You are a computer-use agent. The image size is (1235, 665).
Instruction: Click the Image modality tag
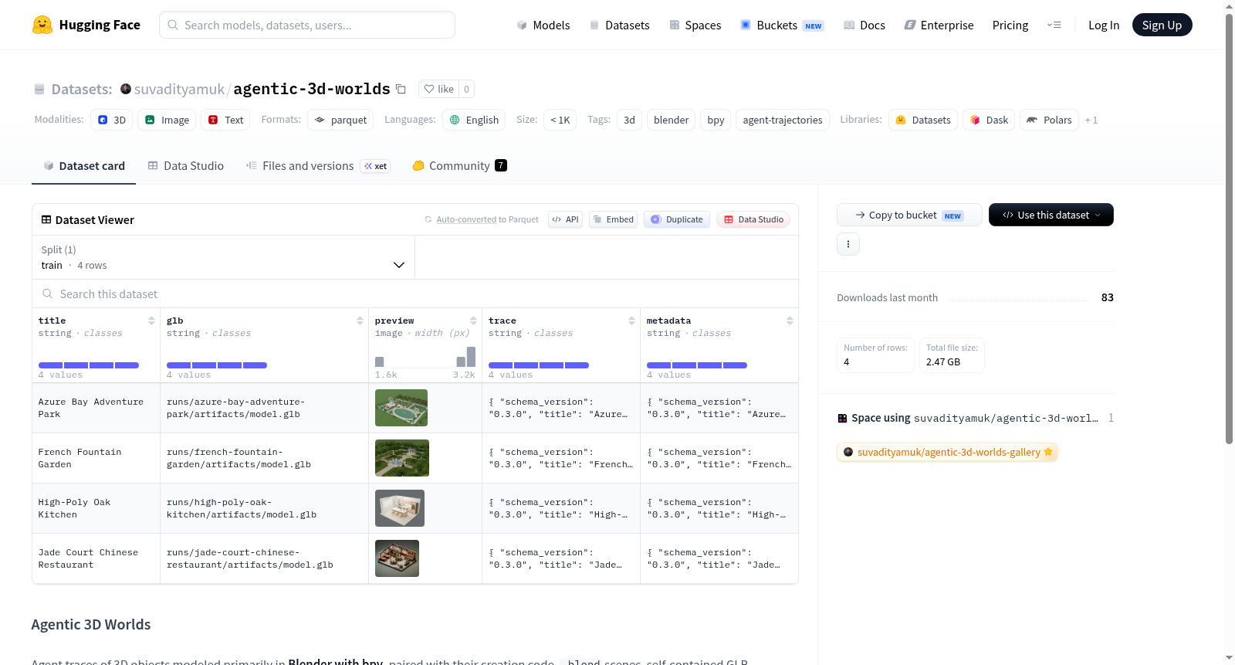[167, 120]
